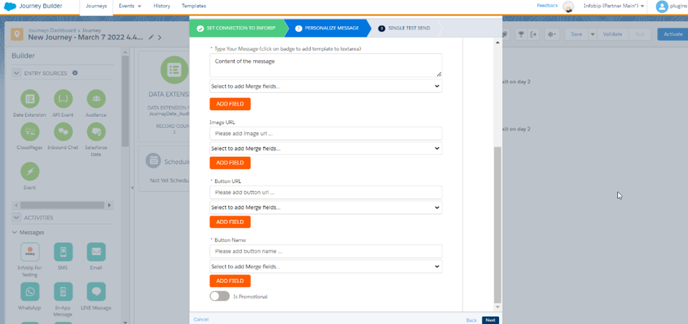The width and height of the screenshot is (688, 324).
Task: Click the Builder panel horizontal scrollbar
Action: tap(62, 205)
